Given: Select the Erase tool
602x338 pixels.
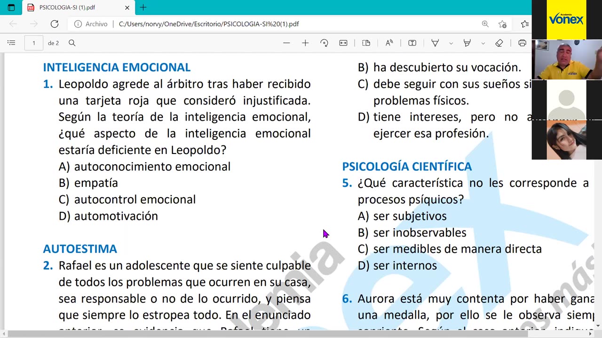Looking at the screenshot, I should click(x=499, y=43).
